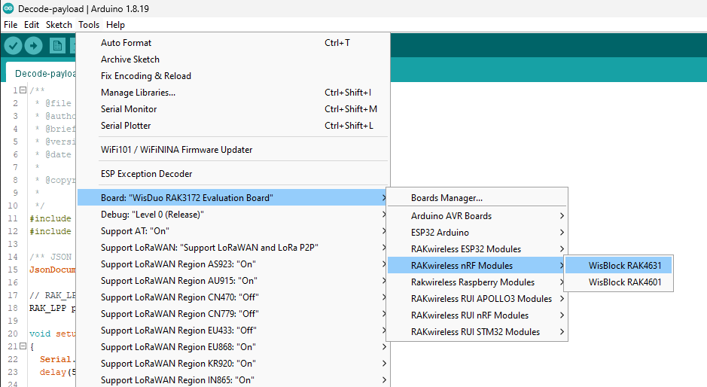Click the Upload arrow toolbar button
Viewport: 707px width, 387px height.
33,46
